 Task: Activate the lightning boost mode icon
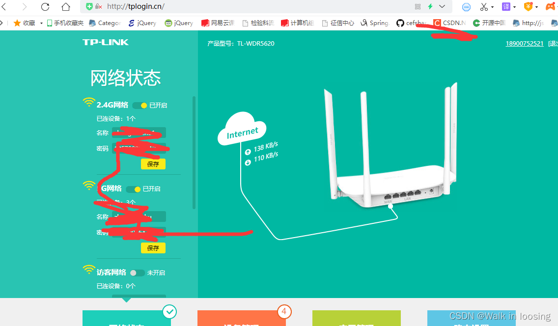pyautogui.click(x=430, y=6)
